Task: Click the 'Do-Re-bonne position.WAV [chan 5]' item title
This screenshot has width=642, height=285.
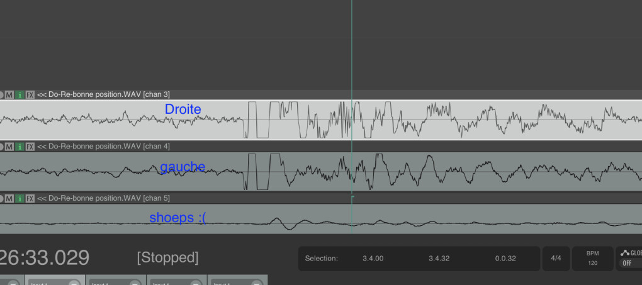Action: (103, 198)
